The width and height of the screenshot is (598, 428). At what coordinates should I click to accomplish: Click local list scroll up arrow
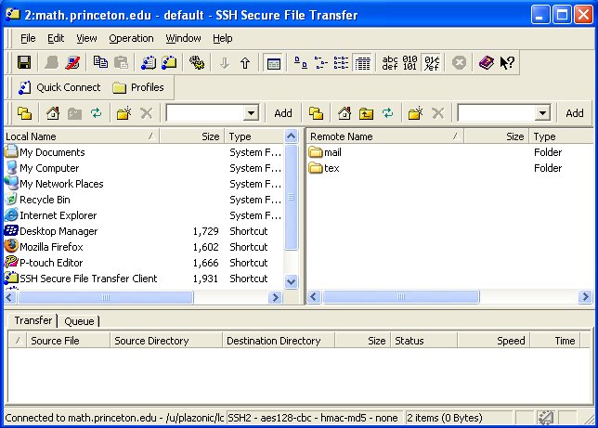tap(291, 136)
